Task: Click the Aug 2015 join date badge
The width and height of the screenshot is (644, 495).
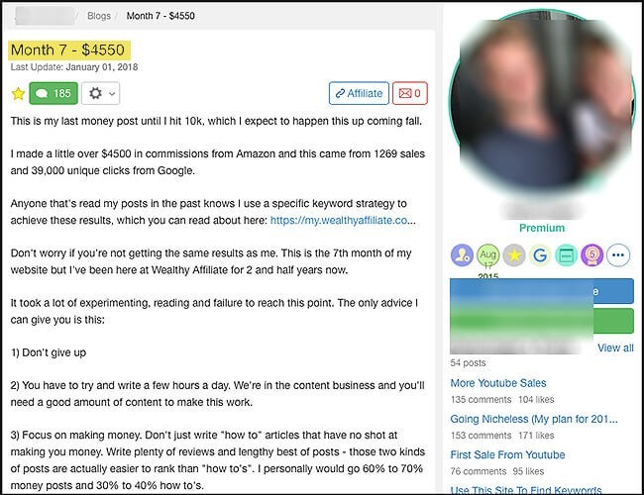Action: (x=487, y=254)
